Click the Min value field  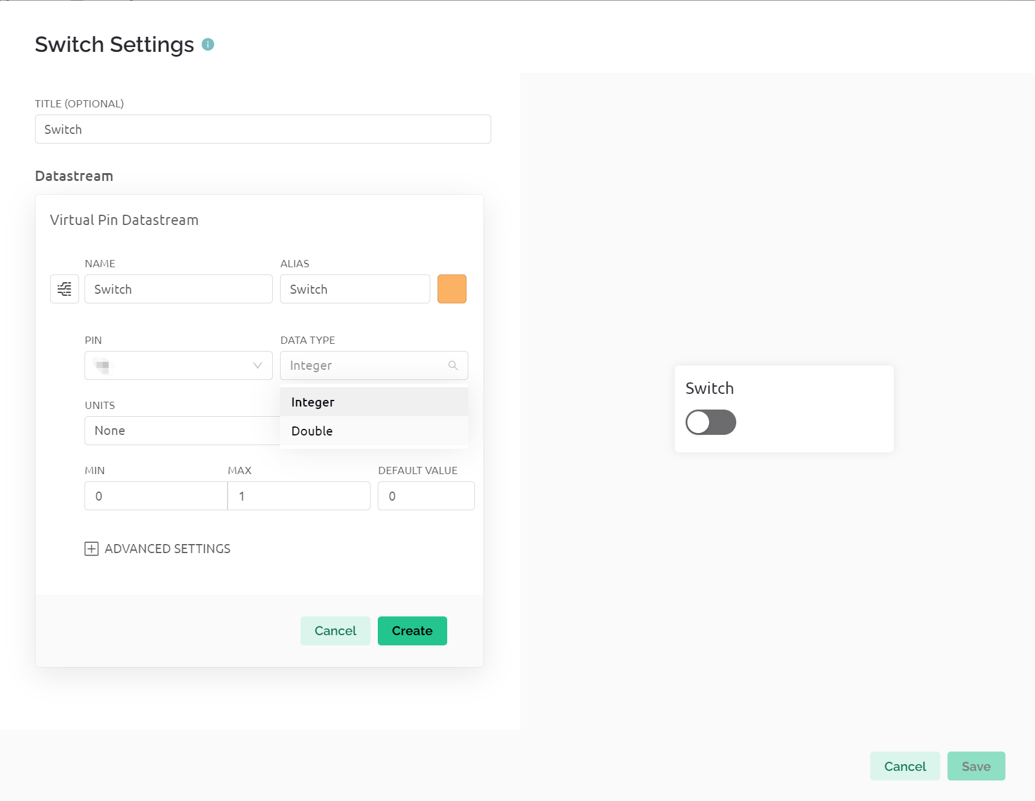[156, 496]
